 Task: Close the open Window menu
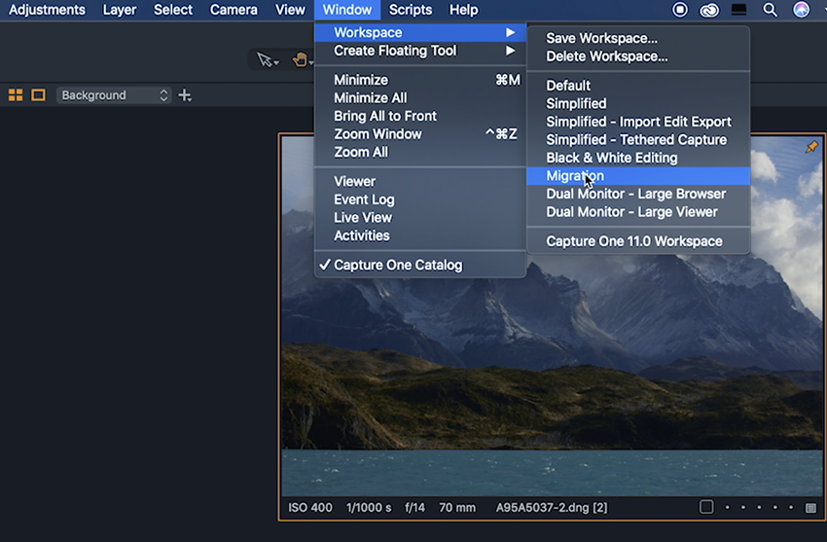click(x=347, y=10)
